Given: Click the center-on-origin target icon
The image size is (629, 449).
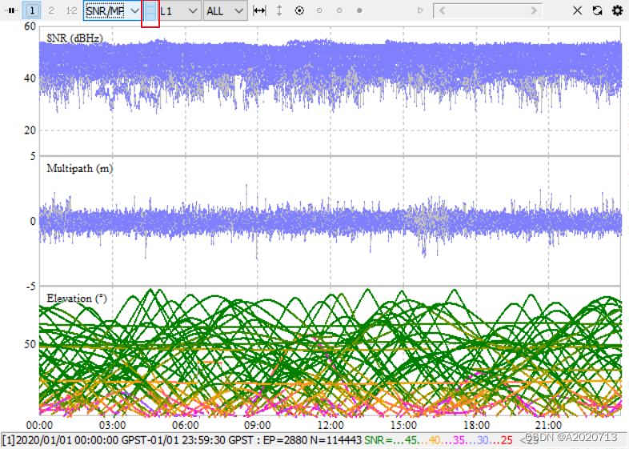Looking at the screenshot, I should [x=299, y=11].
